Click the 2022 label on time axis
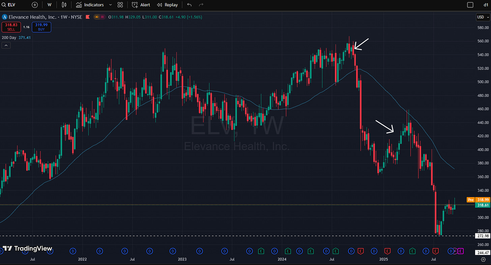The image size is (491, 265). click(82, 259)
